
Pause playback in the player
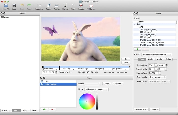pyautogui.click(x=88, y=72)
